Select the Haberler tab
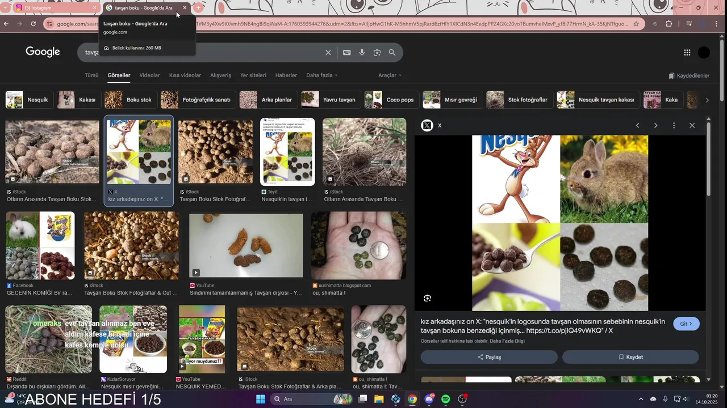The image size is (727, 408). (286, 75)
